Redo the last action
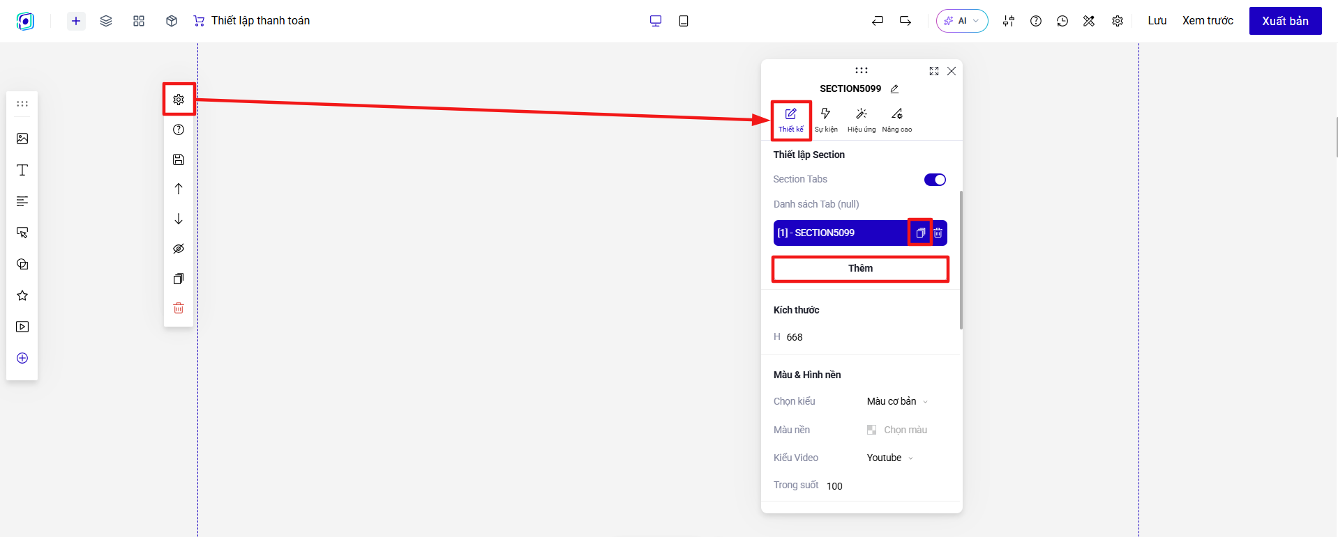Viewport: 1338px width, 537px height. point(905,21)
